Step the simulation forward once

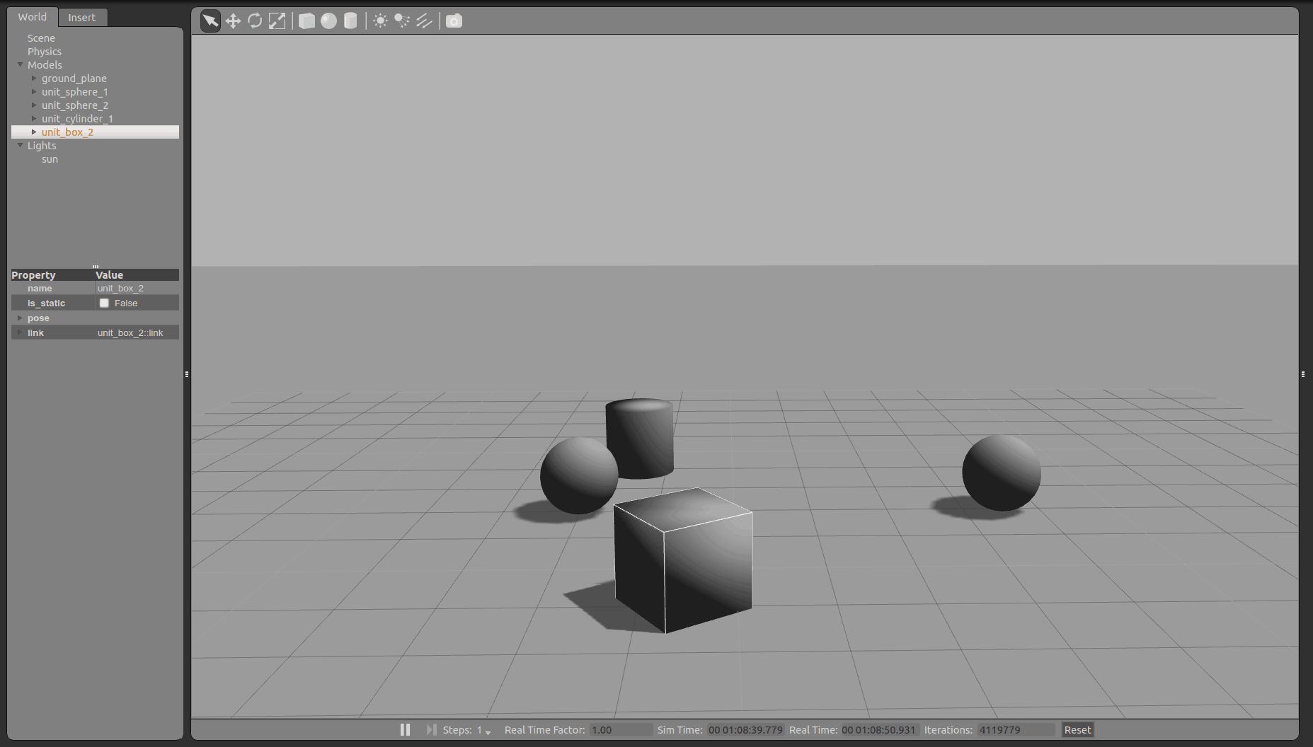coord(431,729)
